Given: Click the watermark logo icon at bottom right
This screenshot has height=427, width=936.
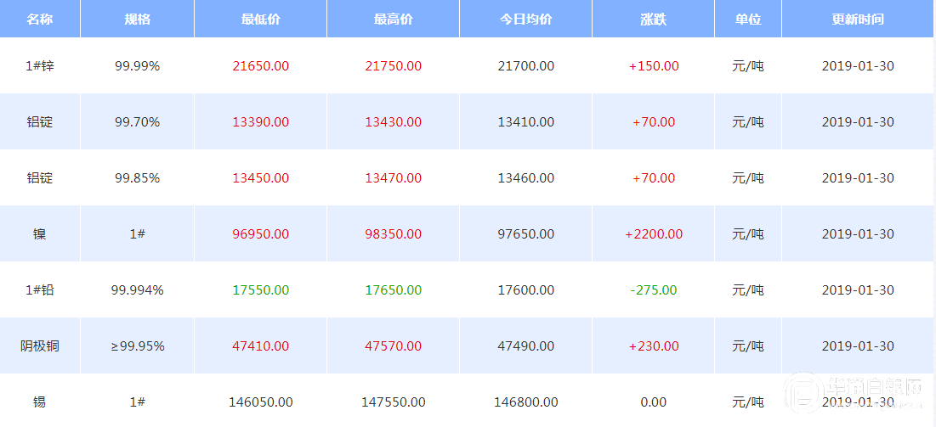Looking at the screenshot, I should (x=801, y=395).
